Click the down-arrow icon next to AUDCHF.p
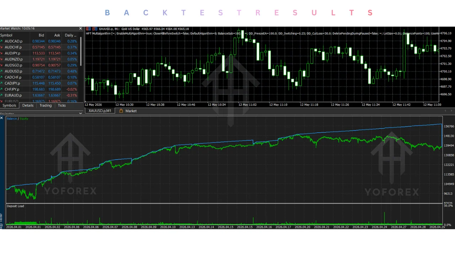The width and height of the screenshot is (455, 256). [x=1, y=47]
